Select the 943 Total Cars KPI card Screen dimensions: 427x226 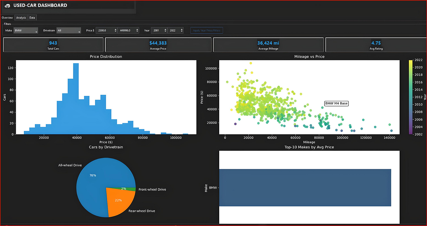click(x=53, y=45)
